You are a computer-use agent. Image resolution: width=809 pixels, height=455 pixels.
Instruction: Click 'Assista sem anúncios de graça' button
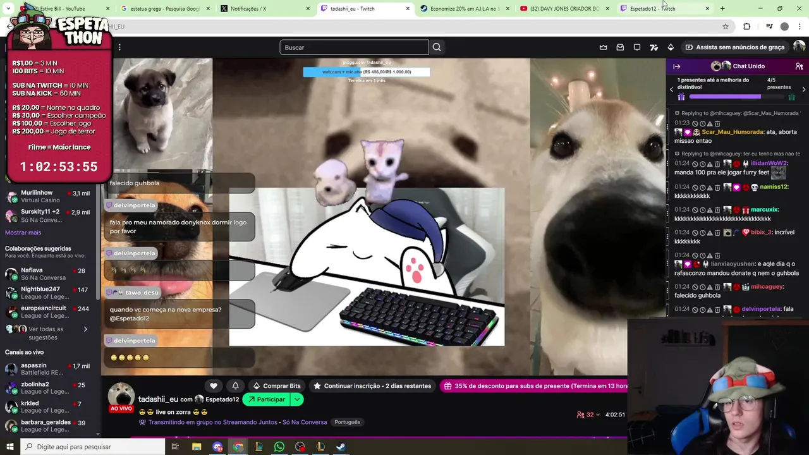735,47
